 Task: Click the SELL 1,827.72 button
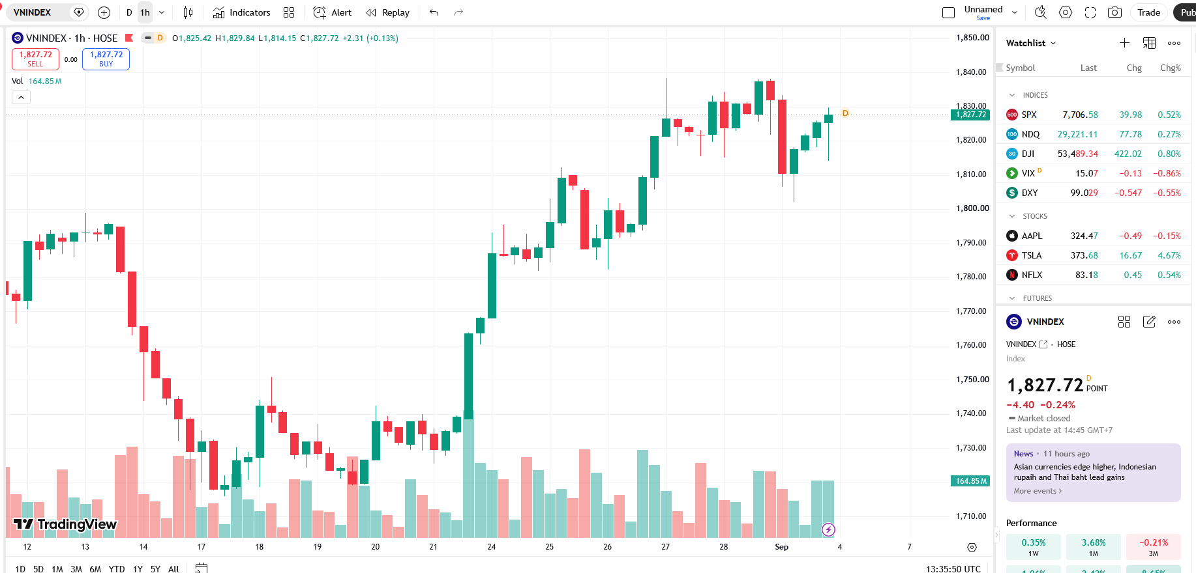click(35, 59)
